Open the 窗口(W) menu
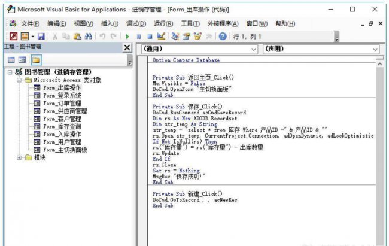The image size is (389, 246). click(x=257, y=23)
